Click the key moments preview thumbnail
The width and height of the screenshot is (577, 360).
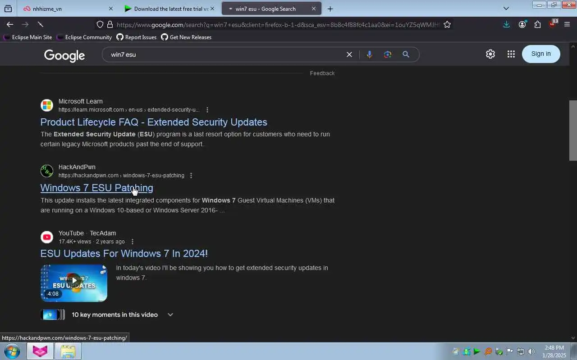point(53,315)
